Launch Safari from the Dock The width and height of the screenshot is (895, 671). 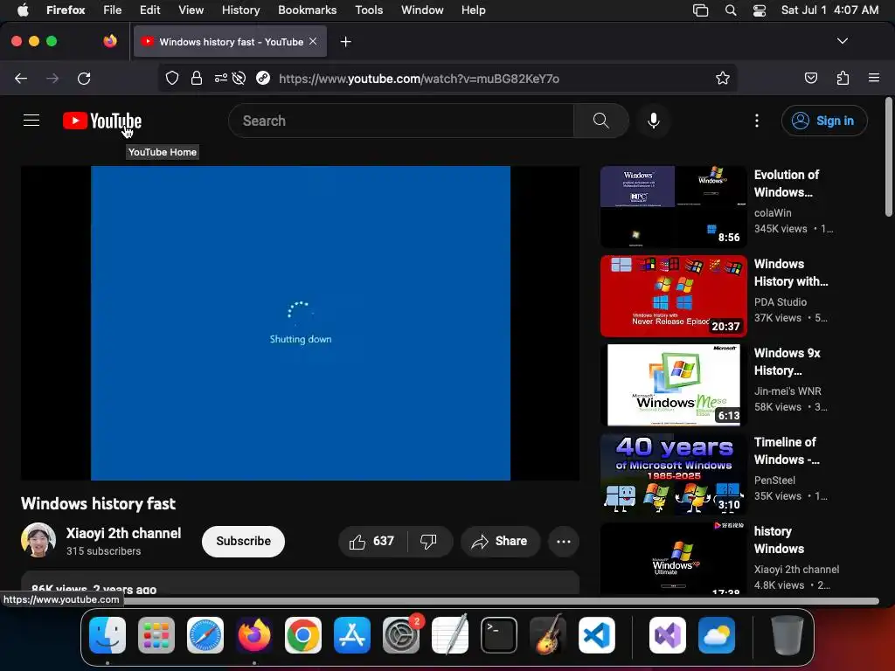click(x=205, y=635)
